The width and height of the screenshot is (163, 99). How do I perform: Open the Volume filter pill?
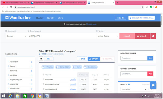pyautogui.click(x=48, y=67)
